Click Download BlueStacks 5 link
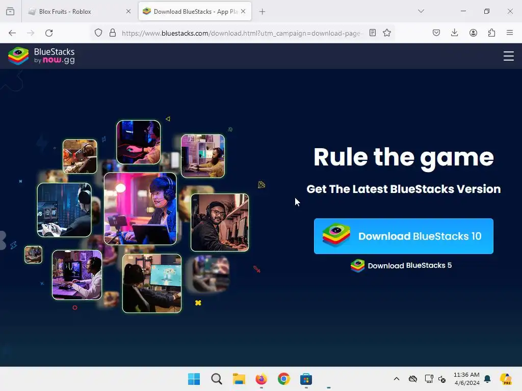The image size is (522, 391). [x=401, y=266]
